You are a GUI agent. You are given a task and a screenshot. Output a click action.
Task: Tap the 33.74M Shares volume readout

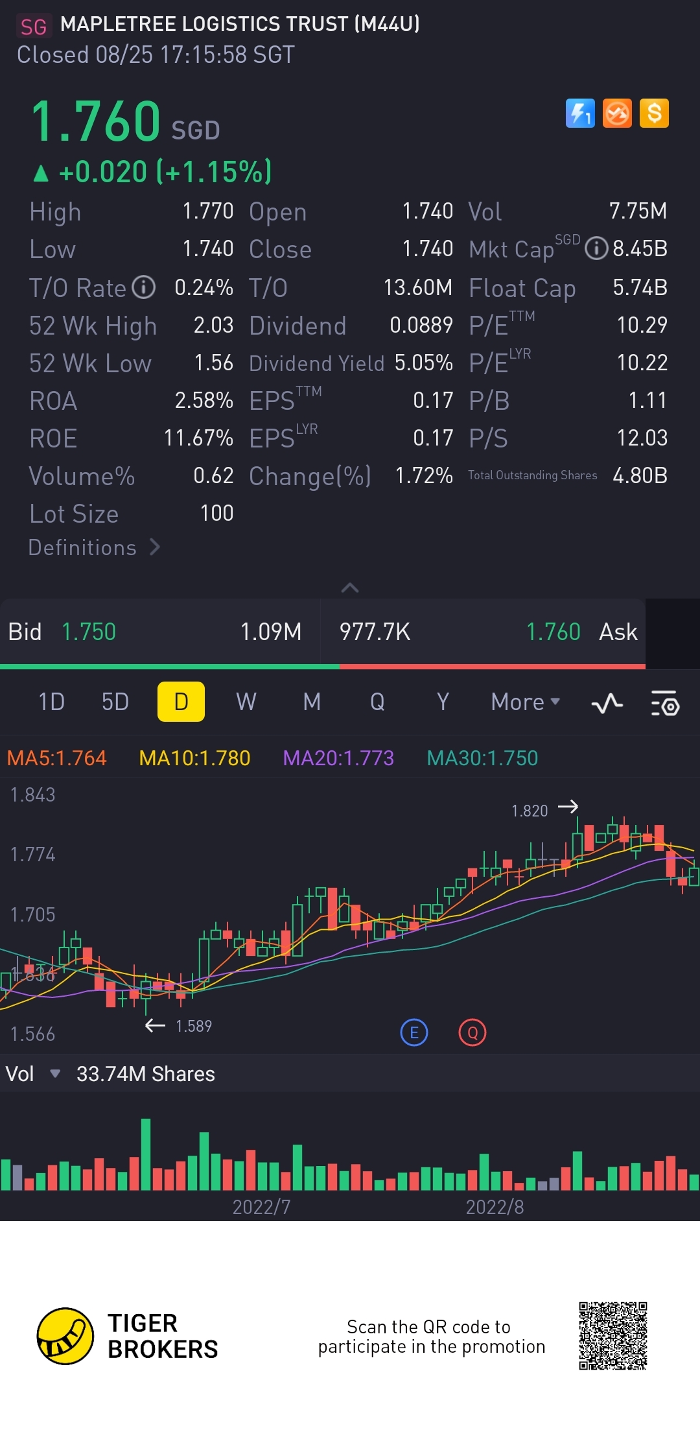click(x=146, y=1074)
